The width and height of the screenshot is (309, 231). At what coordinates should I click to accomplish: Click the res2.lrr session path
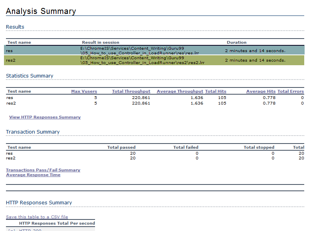coord(142,60)
